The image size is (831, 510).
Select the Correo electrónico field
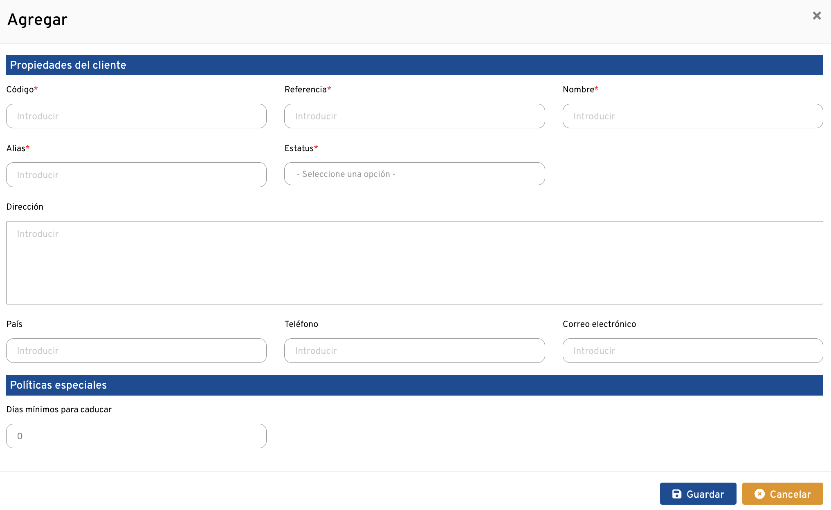pos(692,351)
